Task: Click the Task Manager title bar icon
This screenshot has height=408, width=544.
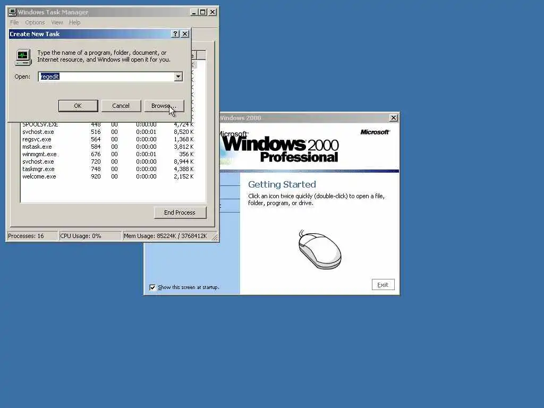Action: [x=13, y=12]
